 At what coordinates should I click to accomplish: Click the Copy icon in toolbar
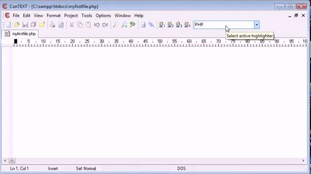click(x=80, y=25)
